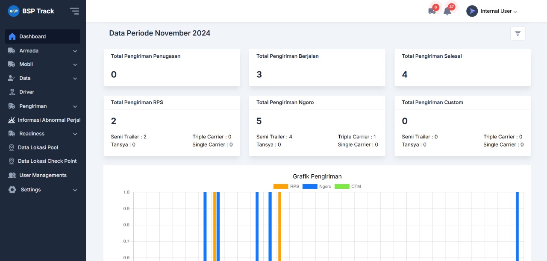Viewport: 547px width, 261px height.
Task: Click the Grafik Pengiriman chart title
Action: 317,176
